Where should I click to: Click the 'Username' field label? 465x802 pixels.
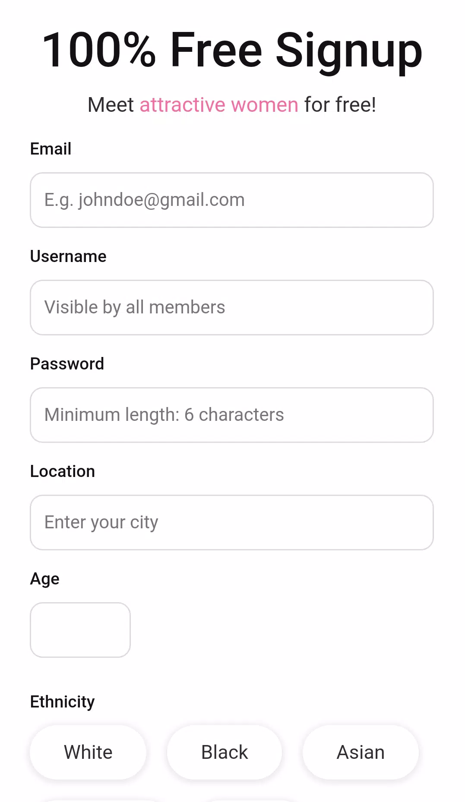coord(68,256)
